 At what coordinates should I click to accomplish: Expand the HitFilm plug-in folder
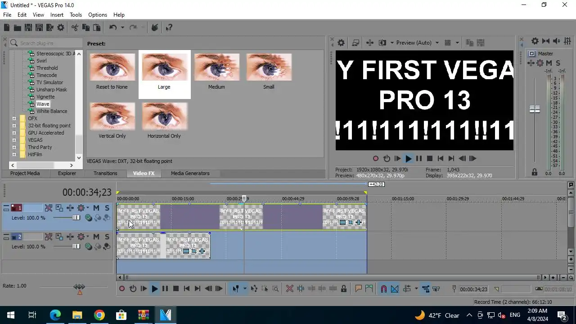14,154
